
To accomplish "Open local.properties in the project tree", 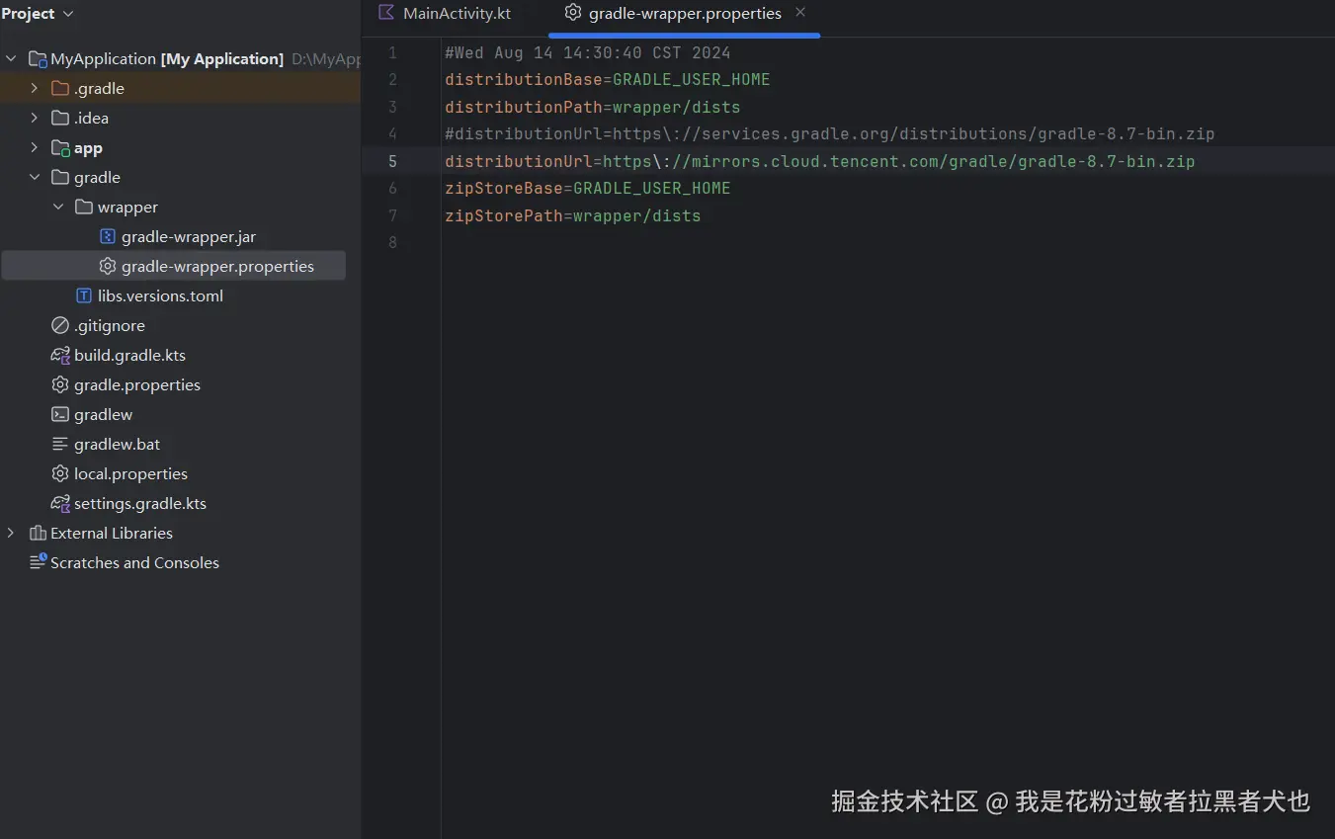I will 130,474.
